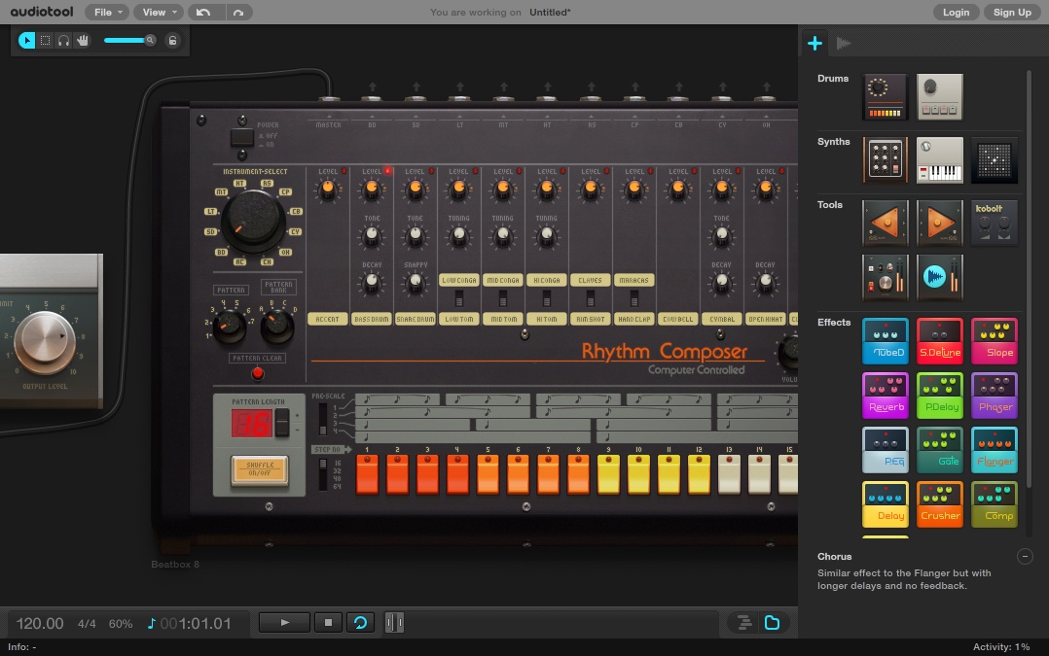
Task: Start playback with the play button
Action: click(x=284, y=623)
